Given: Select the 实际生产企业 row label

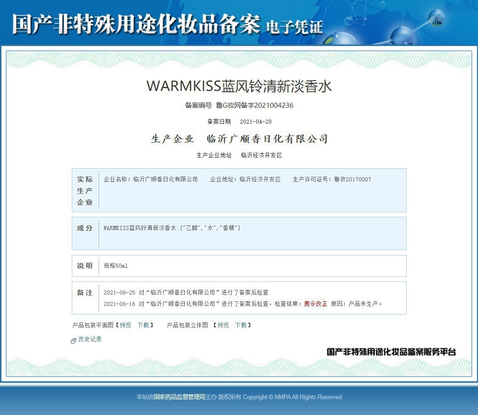Looking at the screenshot, I should 85,190.
